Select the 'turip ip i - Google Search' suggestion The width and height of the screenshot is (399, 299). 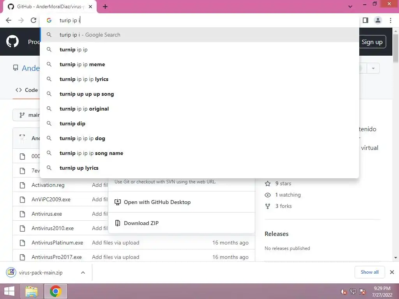(199, 35)
